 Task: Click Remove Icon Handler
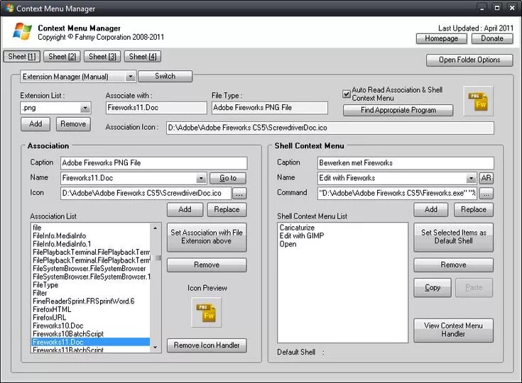click(207, 345)
